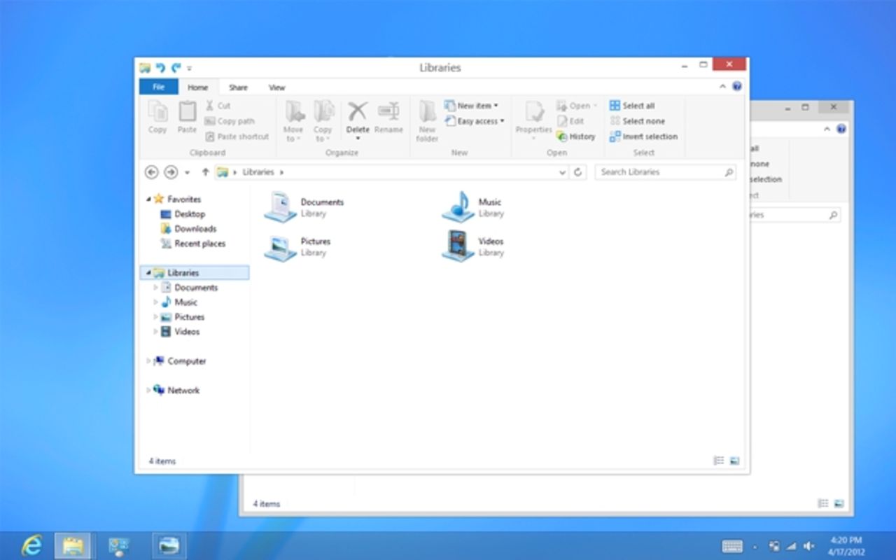The image size is (896, 560).
Task: Click Invert selection
Action: (643, 136)
